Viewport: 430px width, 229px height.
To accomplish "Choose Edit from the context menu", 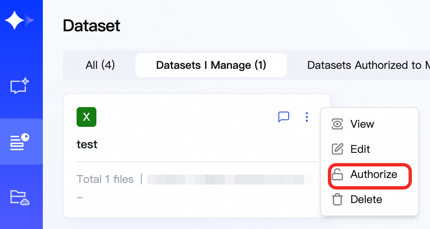I will point(360,149).
